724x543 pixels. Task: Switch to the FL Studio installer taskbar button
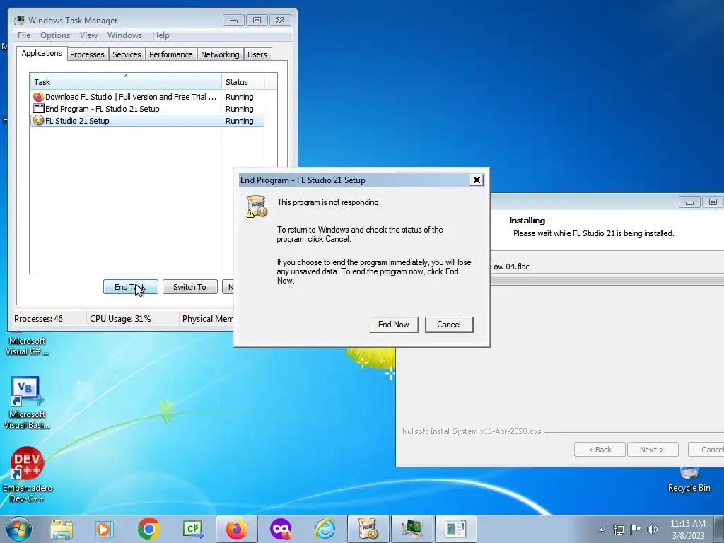click(x=368, y=529)
